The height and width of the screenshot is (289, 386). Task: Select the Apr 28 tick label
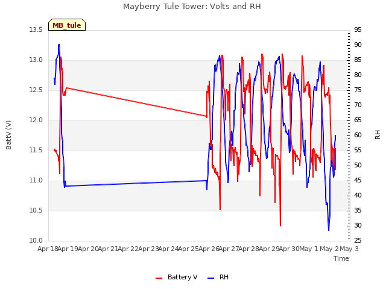point(249,249)
